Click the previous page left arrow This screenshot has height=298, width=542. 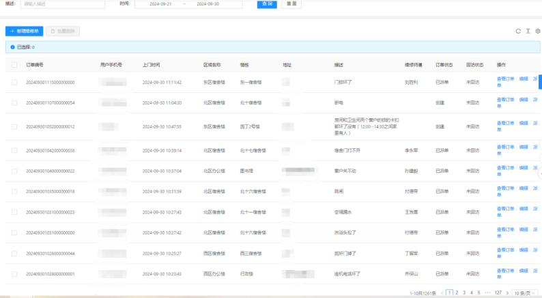pyautogui.click(x=442, y=293)
